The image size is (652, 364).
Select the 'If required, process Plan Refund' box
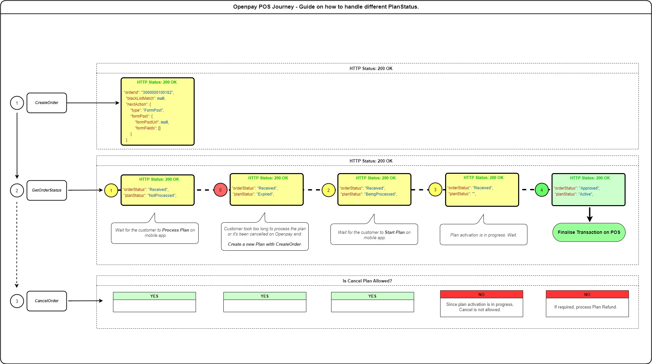(587, 307)
